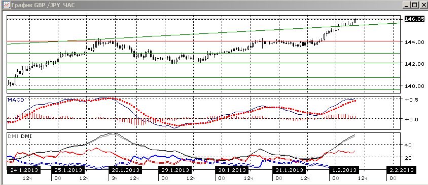The height and width of the screenshot is (185, 428).
Task: Click the chart window title bar icon
Action: tap(6, 5)
